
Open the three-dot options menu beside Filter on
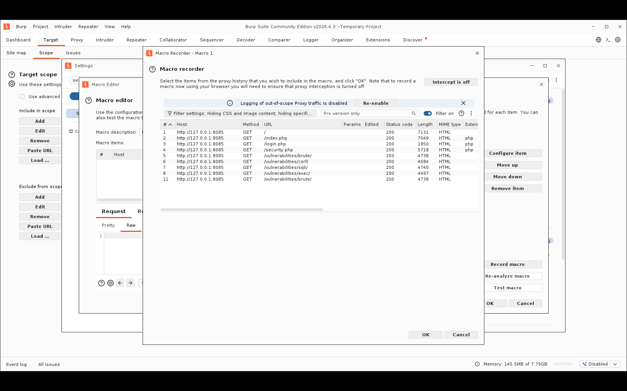click(471, 113)
